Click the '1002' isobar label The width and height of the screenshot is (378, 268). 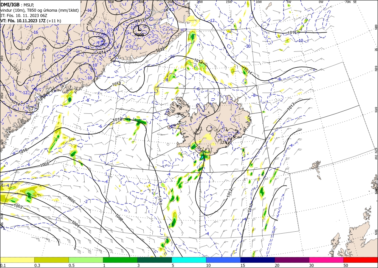[18, 206]
